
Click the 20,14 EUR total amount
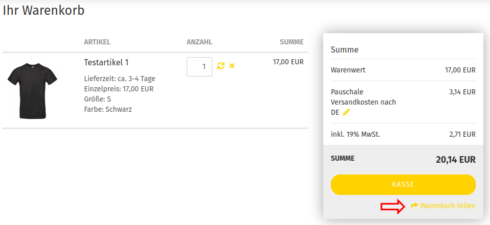click(x=456, y=160)
